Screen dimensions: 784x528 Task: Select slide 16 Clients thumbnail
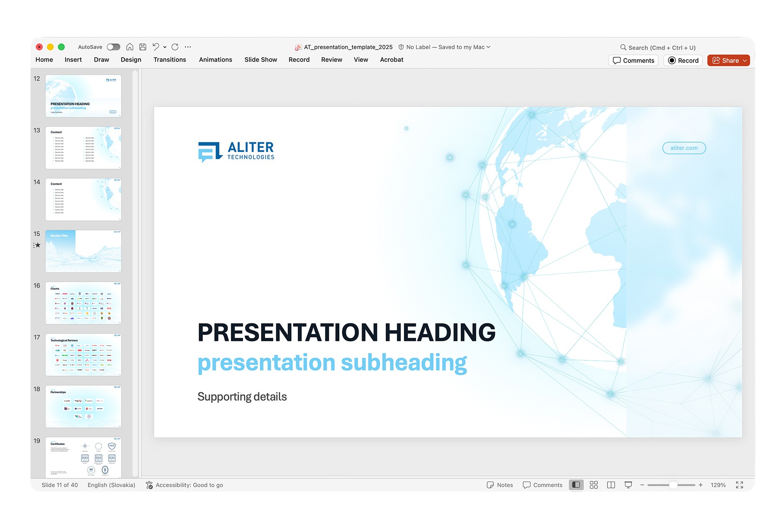pos(83,303)
